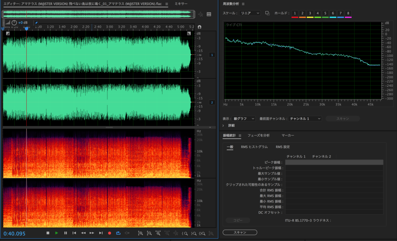
Task: Switch to the ミキサー tab
Action: [x=181, y=4]
